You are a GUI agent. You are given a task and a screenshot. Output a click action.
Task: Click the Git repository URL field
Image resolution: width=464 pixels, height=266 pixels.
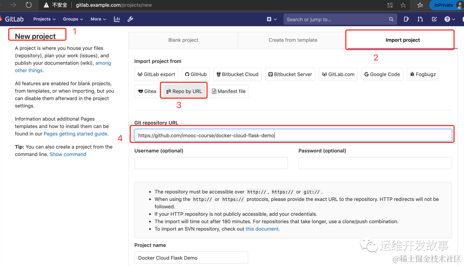(x=293, y=135)
